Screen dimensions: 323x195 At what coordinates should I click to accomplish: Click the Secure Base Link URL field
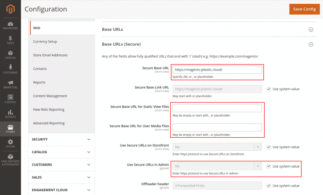217,89
